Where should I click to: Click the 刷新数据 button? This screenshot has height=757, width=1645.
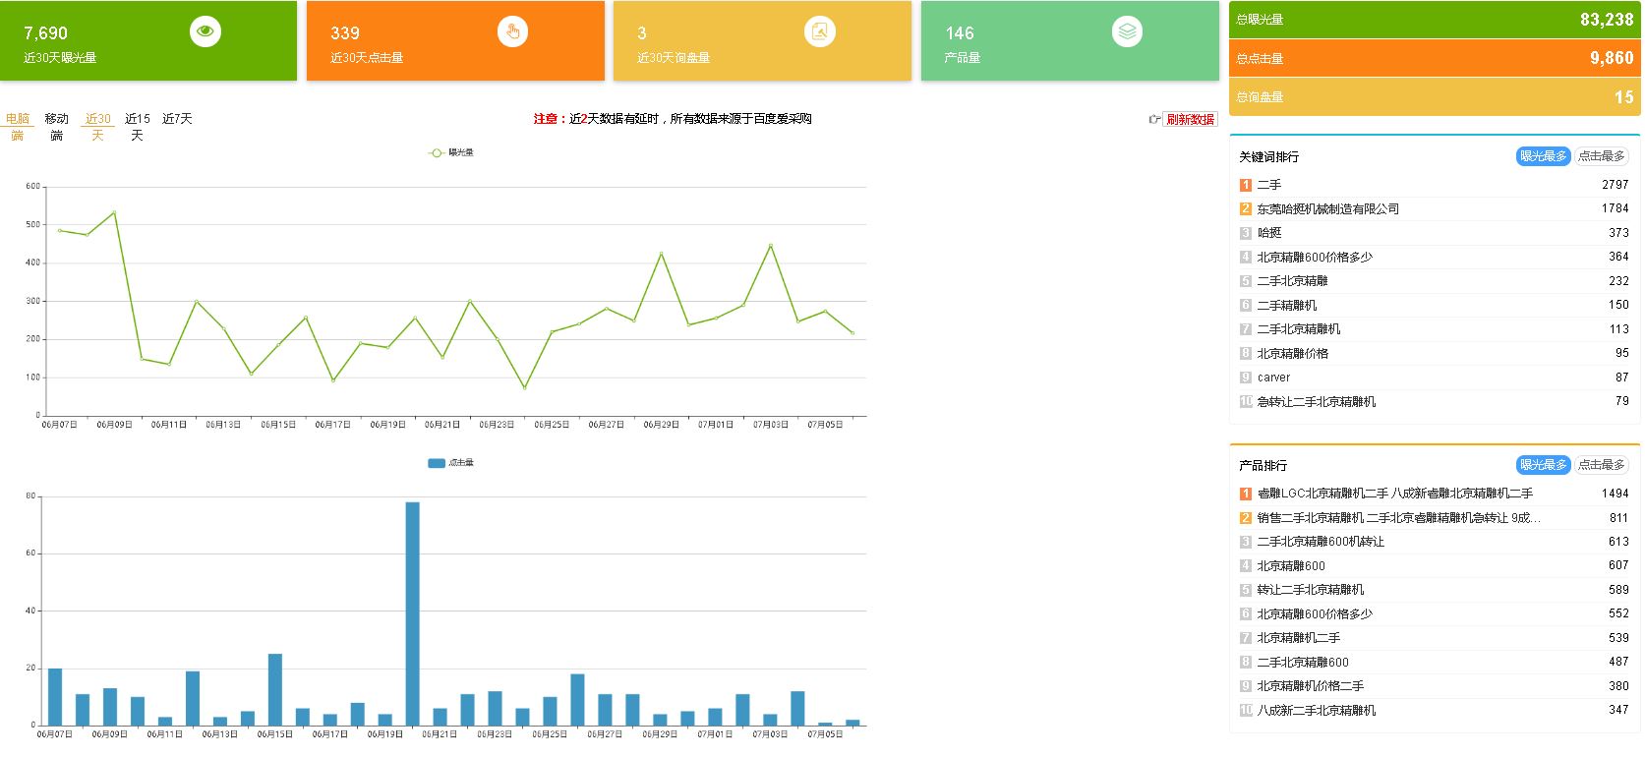pos(1190,119)
